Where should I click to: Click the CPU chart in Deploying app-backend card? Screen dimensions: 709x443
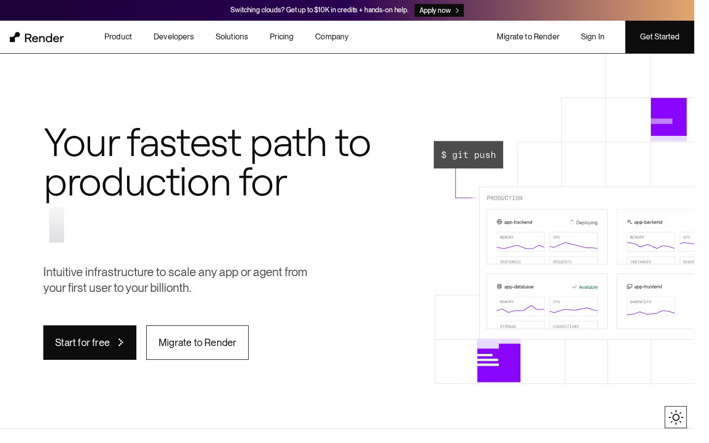(574, 242)
